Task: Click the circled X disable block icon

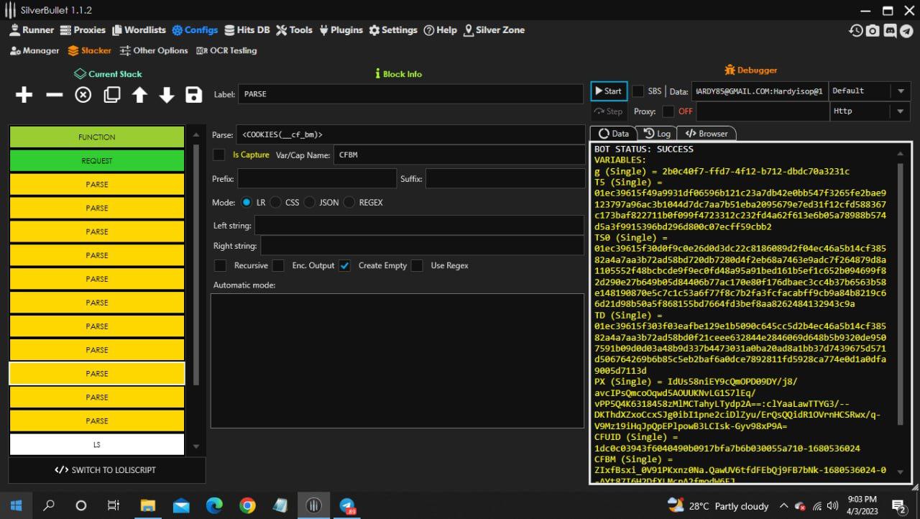Action: pos(83,95)
